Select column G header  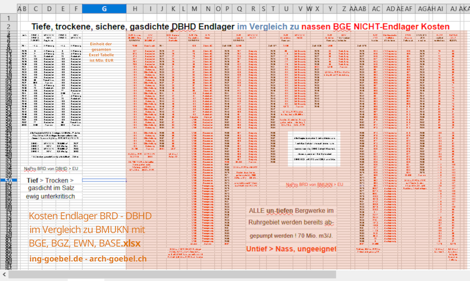click(104, 8)
